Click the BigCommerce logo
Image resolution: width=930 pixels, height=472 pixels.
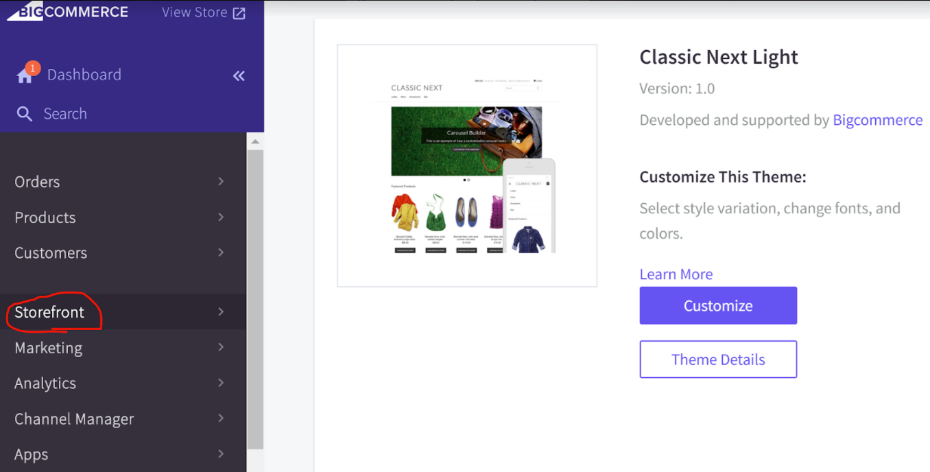coord(67,12)
